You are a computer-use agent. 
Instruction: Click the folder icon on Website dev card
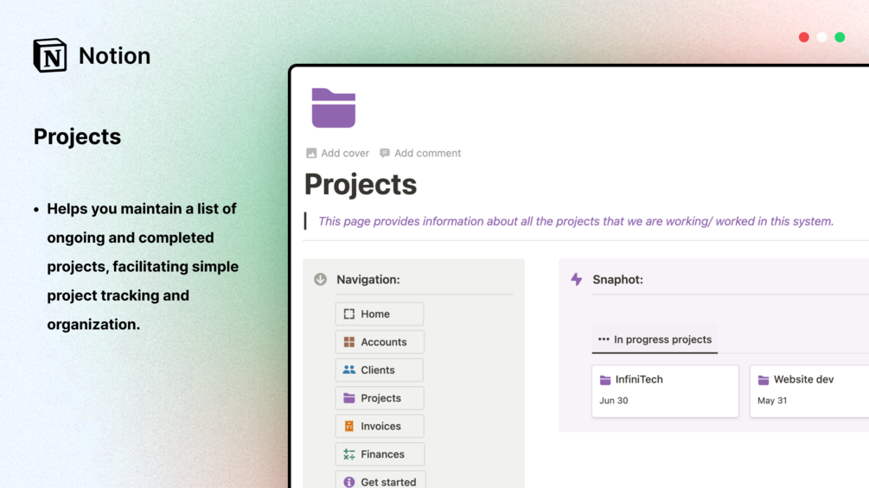[x=764, y=380]
